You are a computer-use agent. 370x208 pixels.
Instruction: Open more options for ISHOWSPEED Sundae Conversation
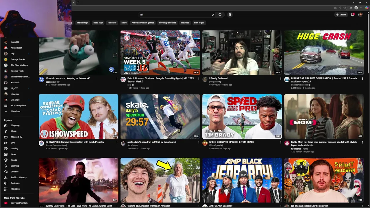point(117,142)
